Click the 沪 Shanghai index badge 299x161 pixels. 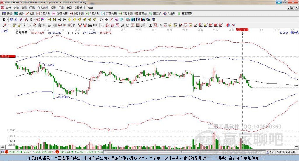tap(7, 152)
